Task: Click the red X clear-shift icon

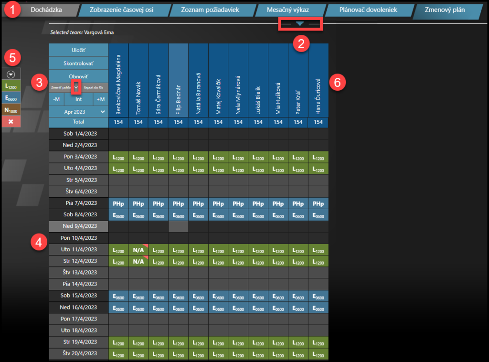Action: pos(11,122)
